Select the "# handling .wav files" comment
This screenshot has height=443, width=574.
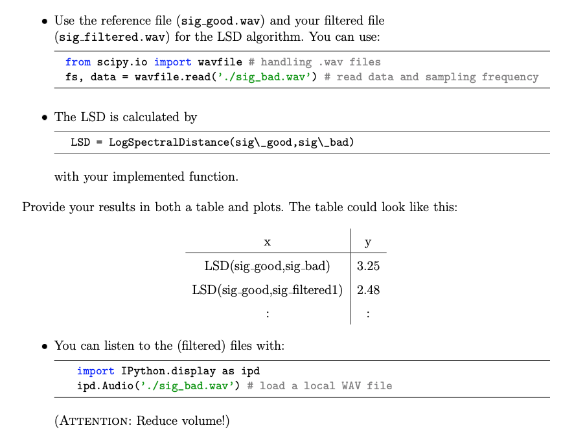pyautogui.click(x=313, y=62)
